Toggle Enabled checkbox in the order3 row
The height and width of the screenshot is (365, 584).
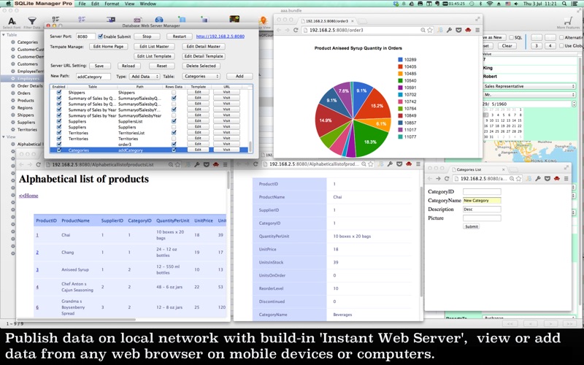(x=59, y=144)
